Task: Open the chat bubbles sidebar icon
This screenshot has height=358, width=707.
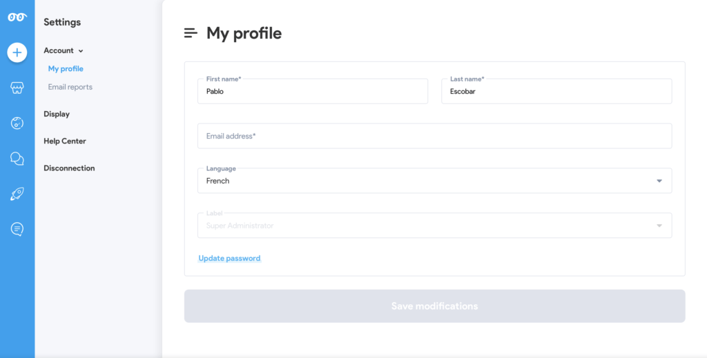Action: click(17, 159)
